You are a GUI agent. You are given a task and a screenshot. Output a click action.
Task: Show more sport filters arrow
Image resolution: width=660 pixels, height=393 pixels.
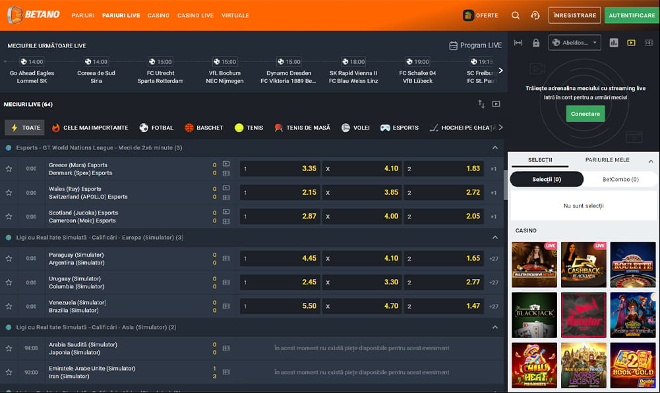tap(500, 127)
